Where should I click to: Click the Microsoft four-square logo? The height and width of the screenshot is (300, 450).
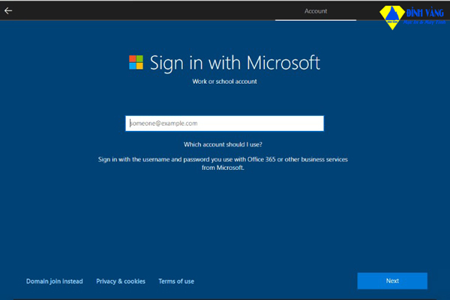tap(136, 62)
